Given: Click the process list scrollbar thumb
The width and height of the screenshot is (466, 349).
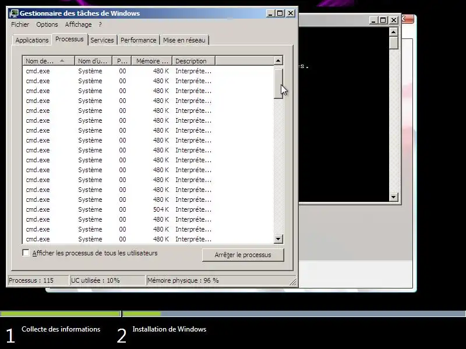Looking at the screenshot, I should coord(278,83).
